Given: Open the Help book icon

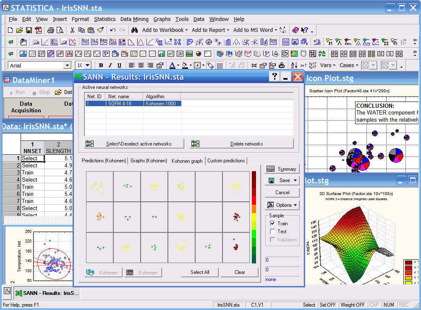Looking at the screenshot, I should (295, 30).
